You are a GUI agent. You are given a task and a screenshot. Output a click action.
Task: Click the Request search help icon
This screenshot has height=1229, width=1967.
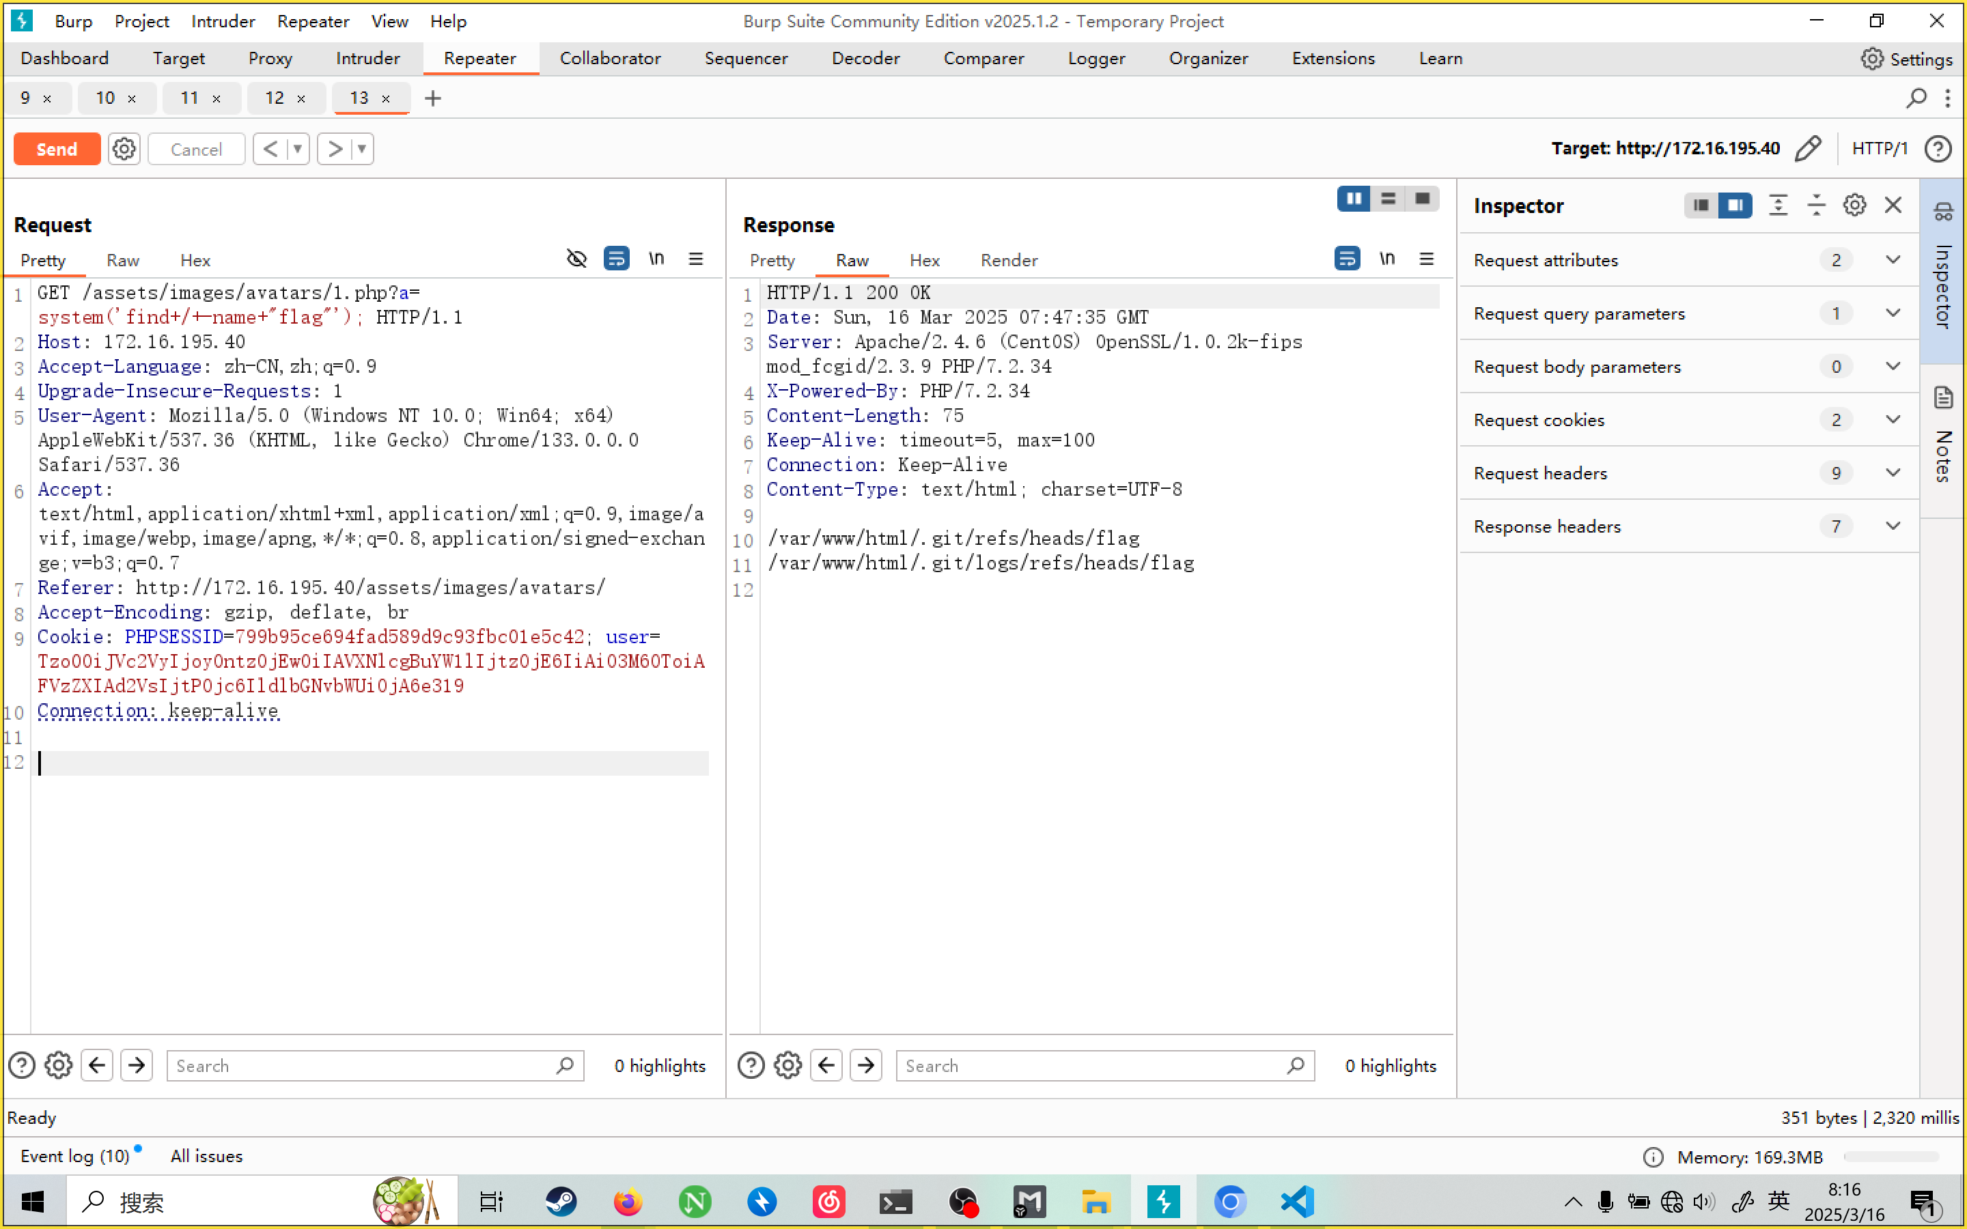22,1065
